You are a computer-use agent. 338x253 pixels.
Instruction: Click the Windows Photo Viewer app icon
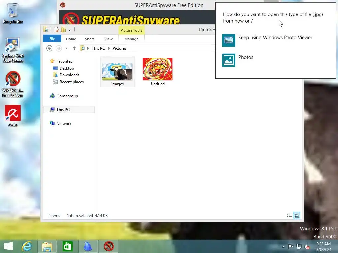point(229,40)
